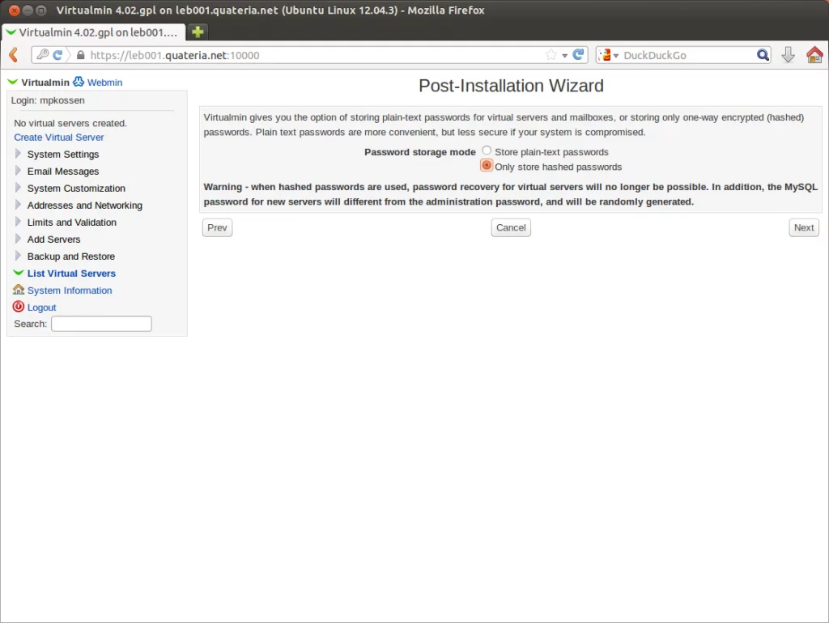Go to the browser home page icon
The height and width of the screenshot is (623, 829).
814,54
